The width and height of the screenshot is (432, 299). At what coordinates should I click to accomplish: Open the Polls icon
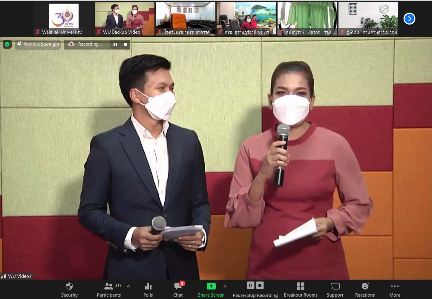pyautogui.click(x=148, y=289)
